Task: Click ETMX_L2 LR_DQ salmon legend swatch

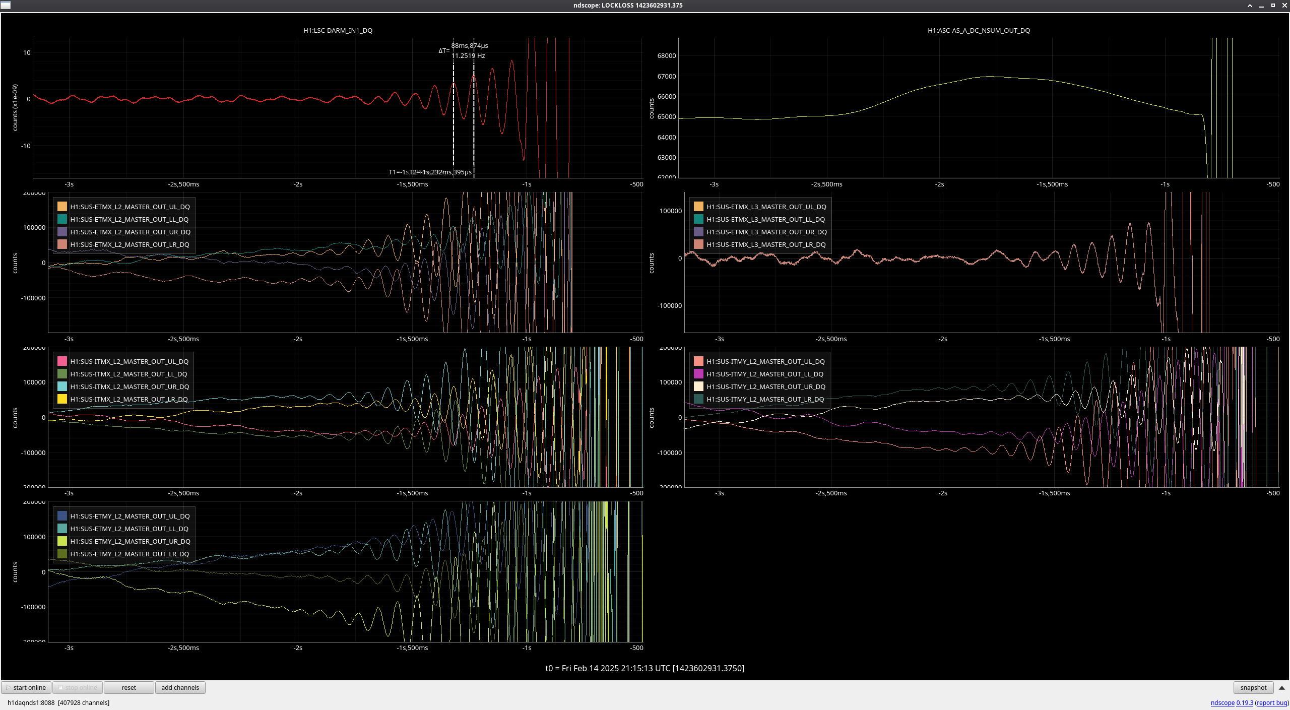Action: (62, 244)
